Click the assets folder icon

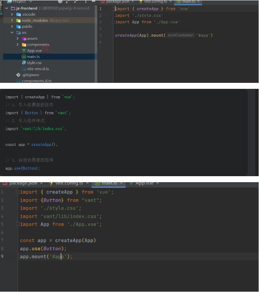point(24,39)
